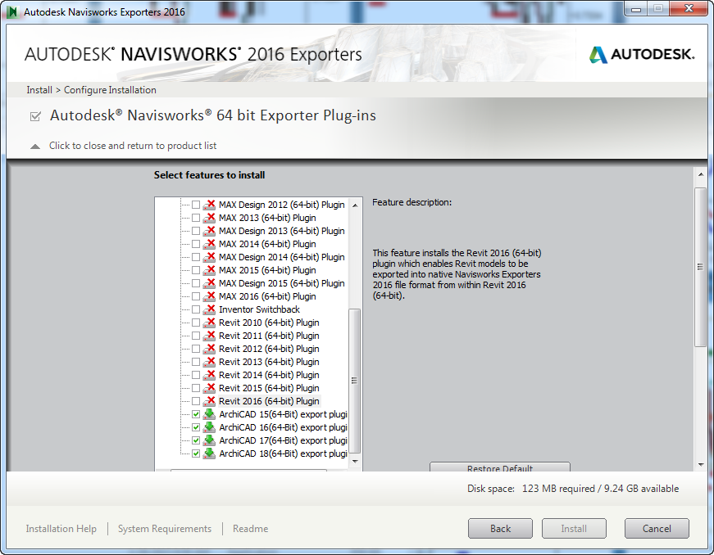714x555 pixels.
Task: Click the red X icon beside Revit 2015 Plugin
Action: (x=209, y=388)
